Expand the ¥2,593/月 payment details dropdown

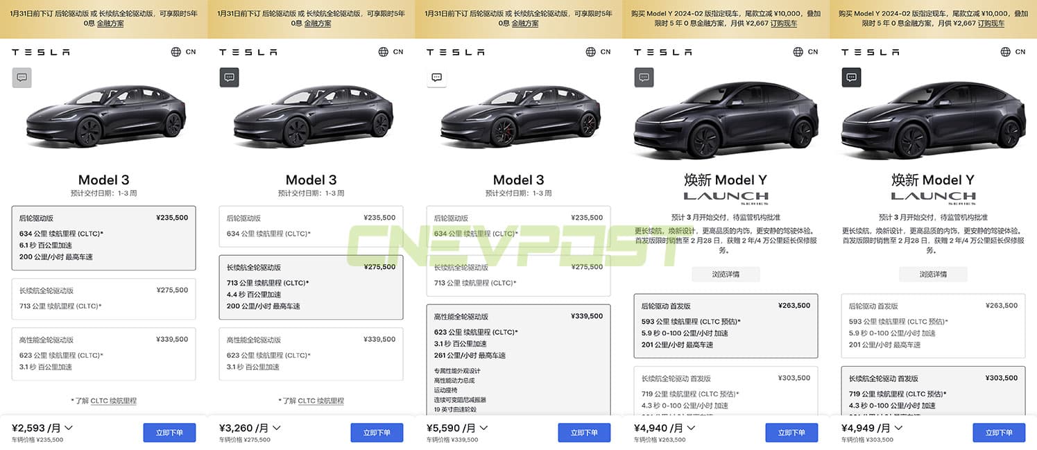pos(68,427)
